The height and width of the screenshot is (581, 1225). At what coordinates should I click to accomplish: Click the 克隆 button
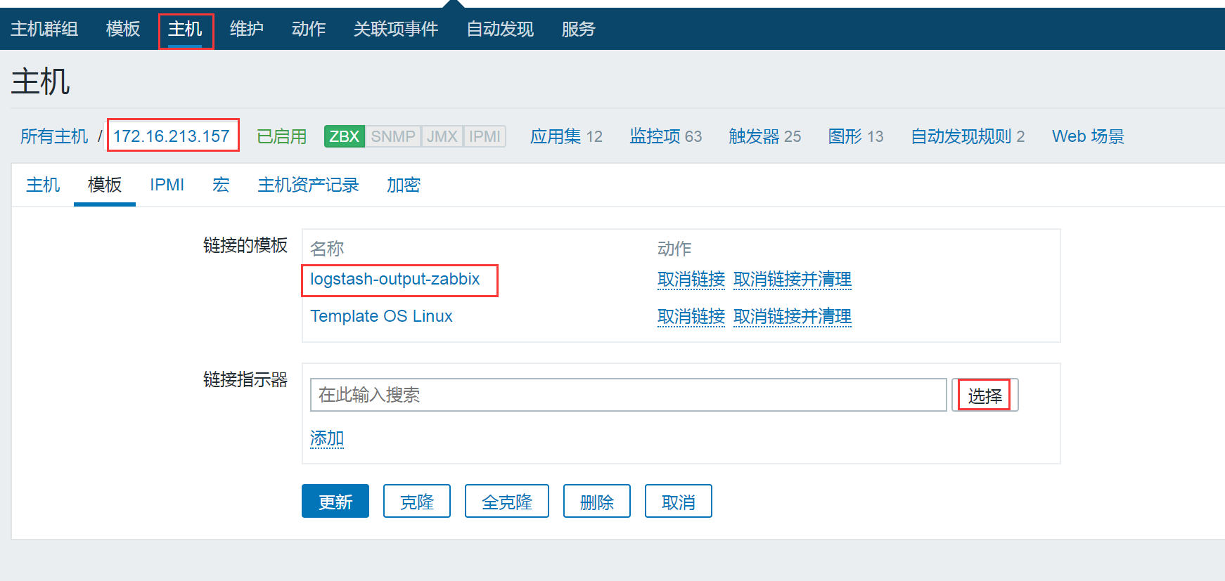pyautogui.click(x=417, y=501)
